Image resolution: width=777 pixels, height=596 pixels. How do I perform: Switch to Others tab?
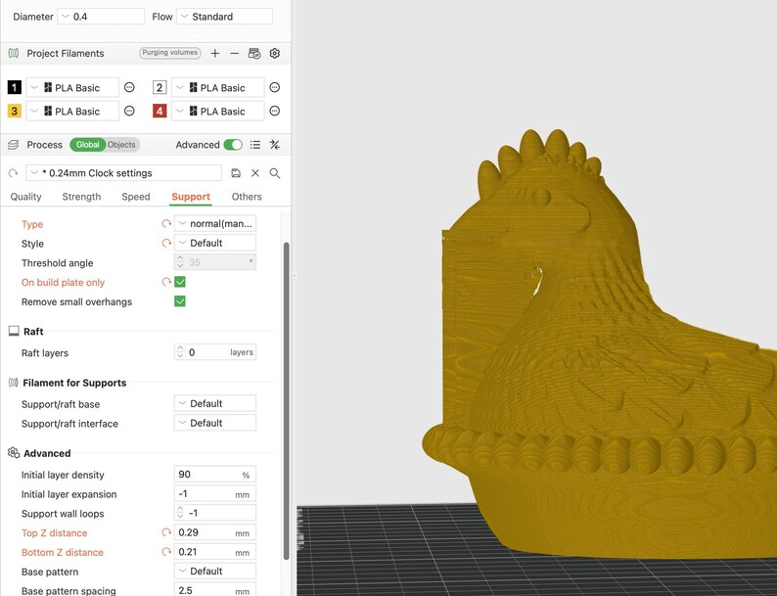coord(247,197)
